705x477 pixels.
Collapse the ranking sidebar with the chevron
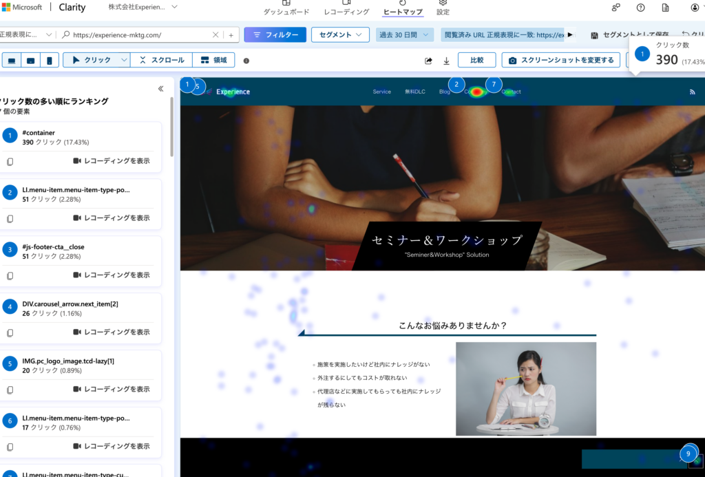pyautogui.click(x=160, y=87)
